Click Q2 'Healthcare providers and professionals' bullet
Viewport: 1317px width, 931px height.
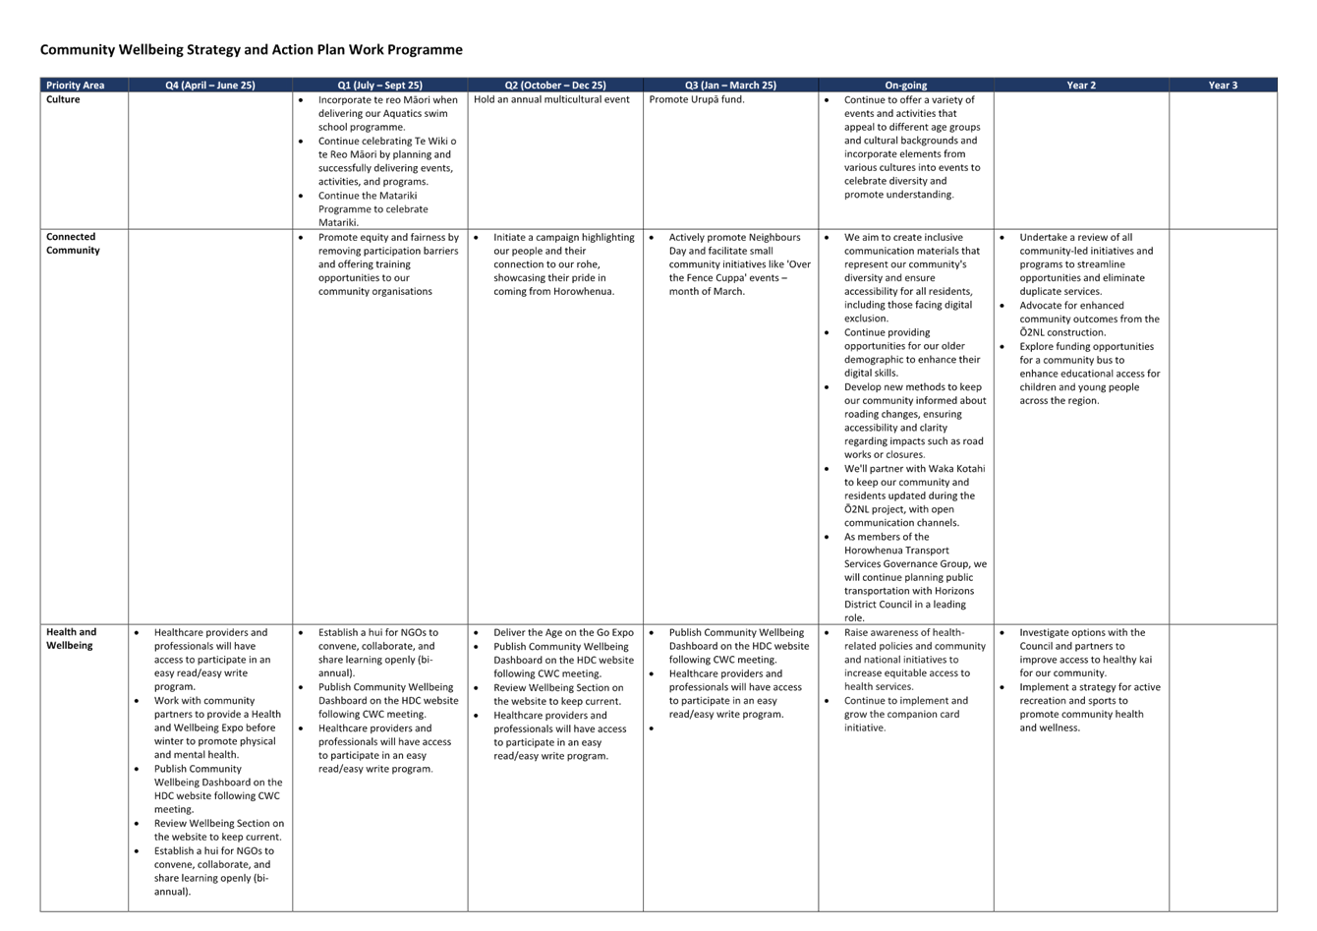[x=559, y=735]
